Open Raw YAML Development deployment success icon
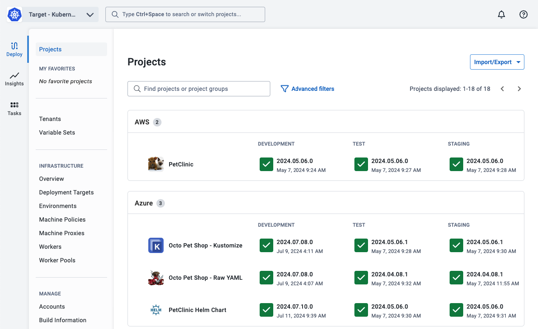The height and width of the screenshot is (329, 538). (266, 278)
